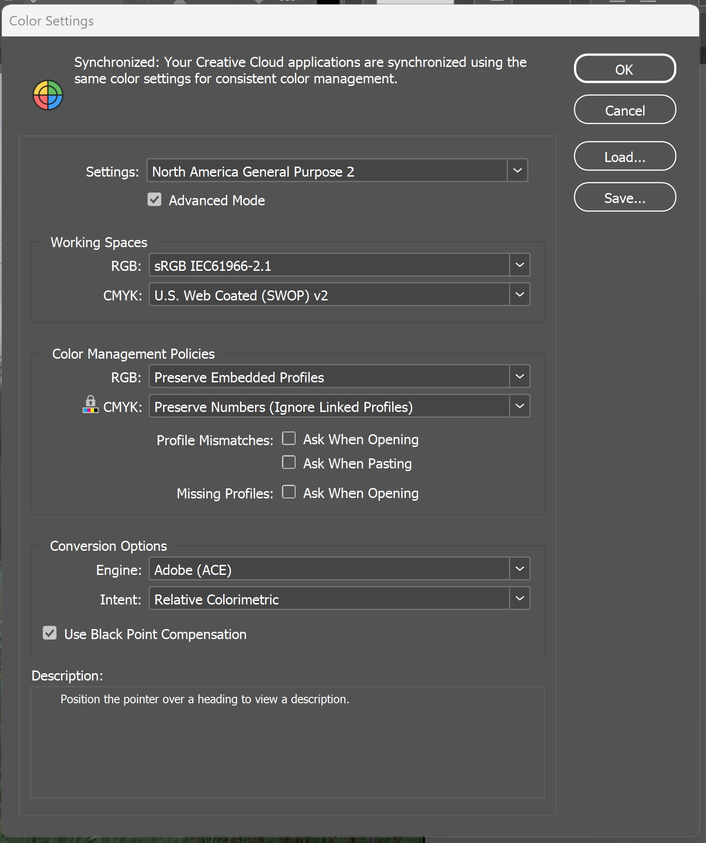This screenshot has width=706, height=843.
Task: Click the Missing Profiles label
Action: 225,493
